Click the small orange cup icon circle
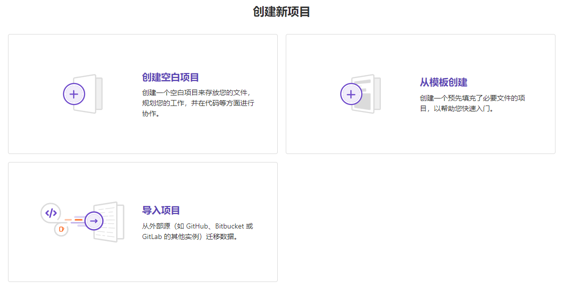The width and height of the screenshot is (567, 296). [x=61, y=229]
